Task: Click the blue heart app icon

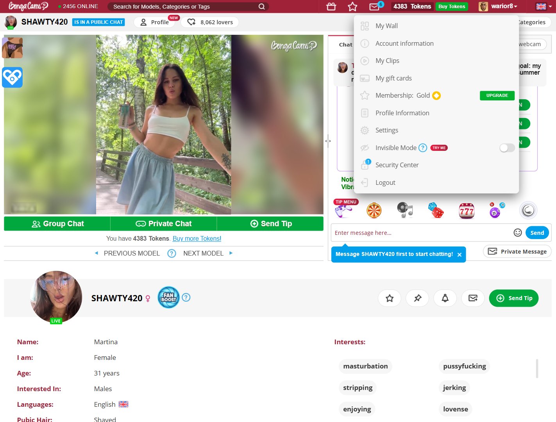Action: point(13,77)
